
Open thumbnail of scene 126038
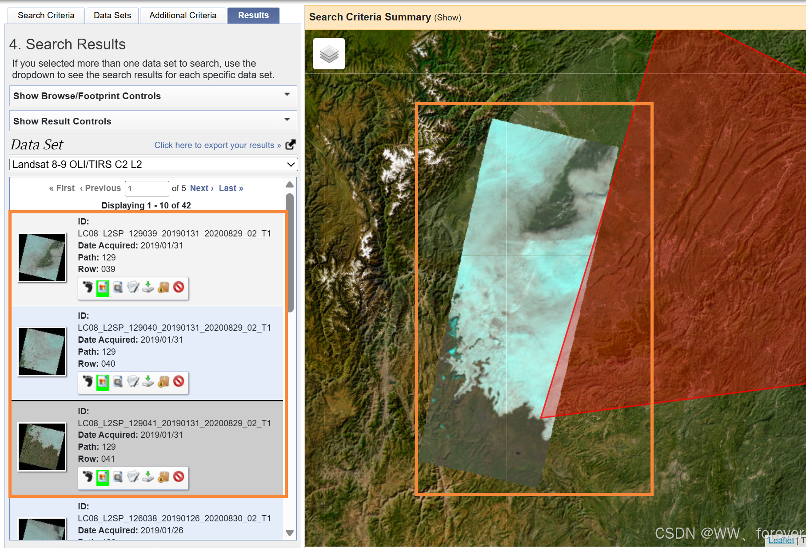point(42,529)
